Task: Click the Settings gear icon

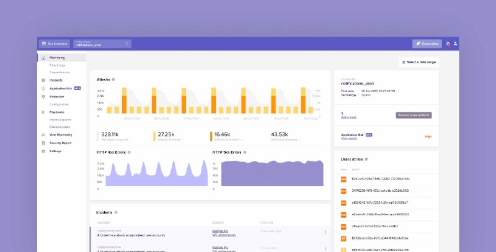Action: [43, 151]
